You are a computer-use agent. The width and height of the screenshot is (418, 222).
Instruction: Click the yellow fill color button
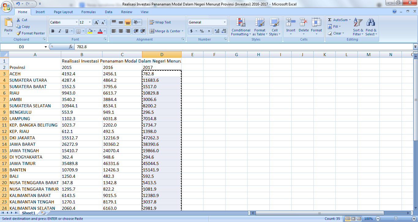pos(90,31)
